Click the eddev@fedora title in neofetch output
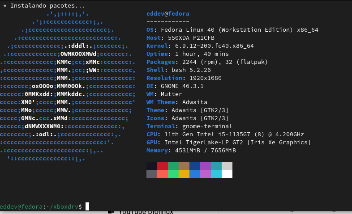Screen dimensions: 352x214 tap(167, 14)
